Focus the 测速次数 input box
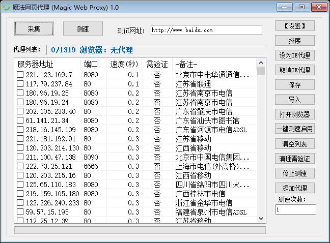This screenshot has height=243, width=330. [x=295, y=209]
